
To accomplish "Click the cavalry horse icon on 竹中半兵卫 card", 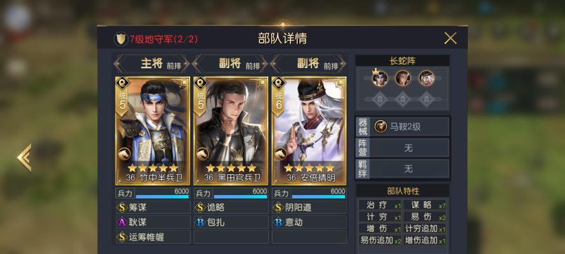I will click(125, 154).
